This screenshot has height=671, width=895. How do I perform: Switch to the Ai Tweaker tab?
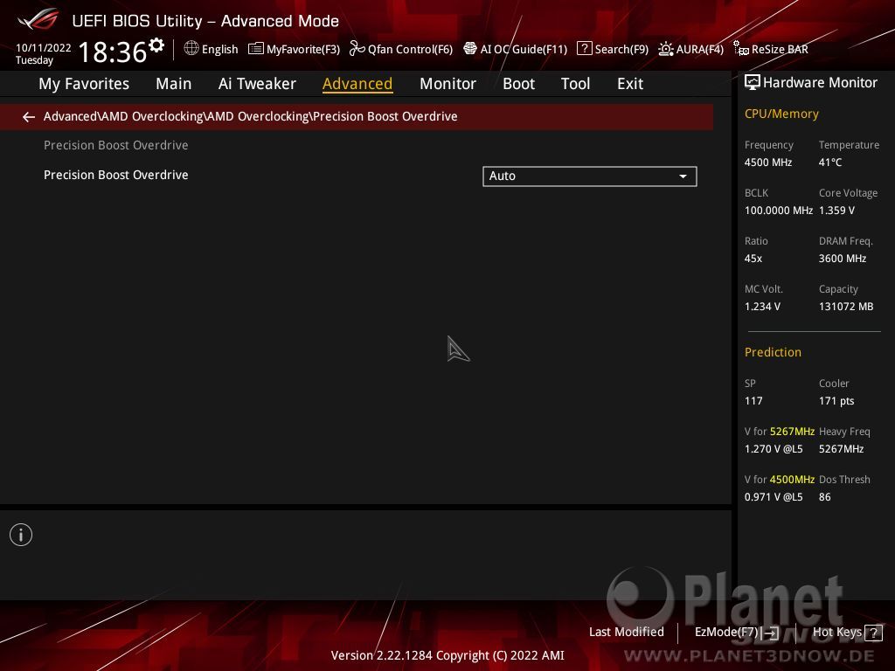pos(257,84)
